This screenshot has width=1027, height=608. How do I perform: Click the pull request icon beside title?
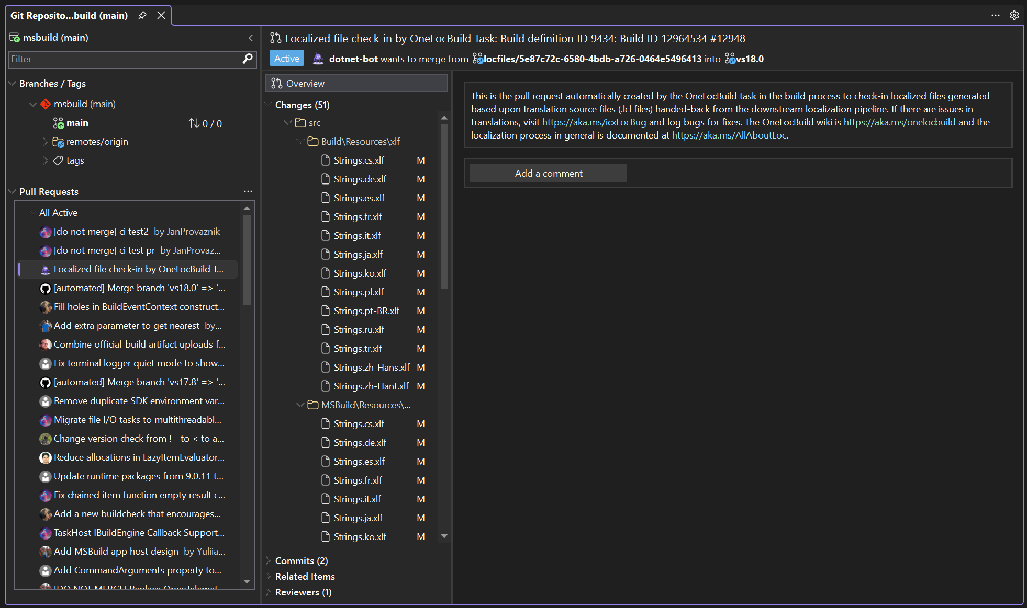276,38
